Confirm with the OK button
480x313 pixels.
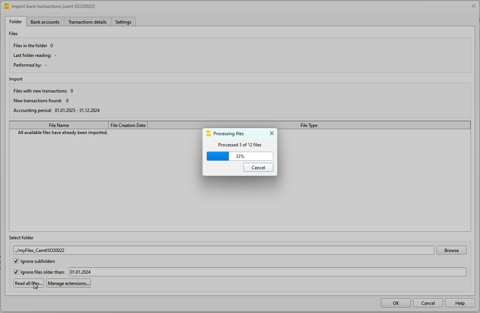coord(396,303)
